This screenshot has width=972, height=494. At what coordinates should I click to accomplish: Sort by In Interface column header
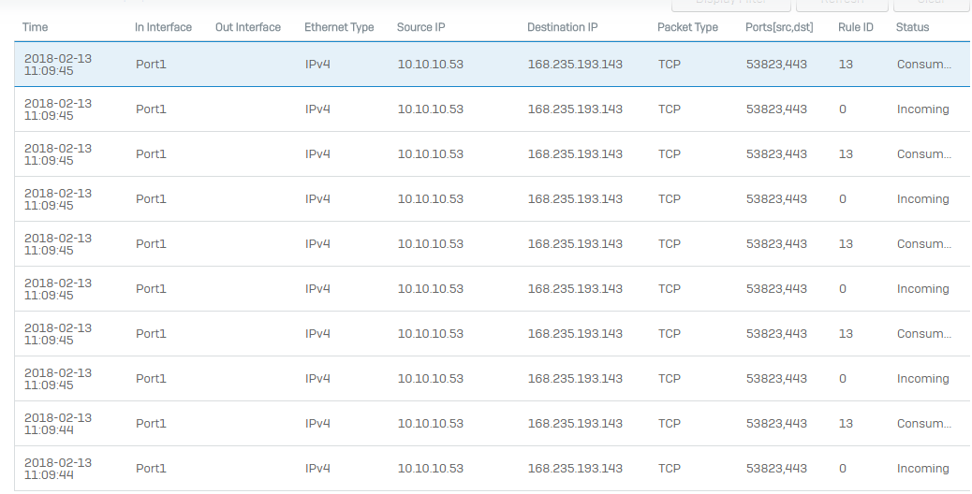pyautogui.click(x=163, y=27)
